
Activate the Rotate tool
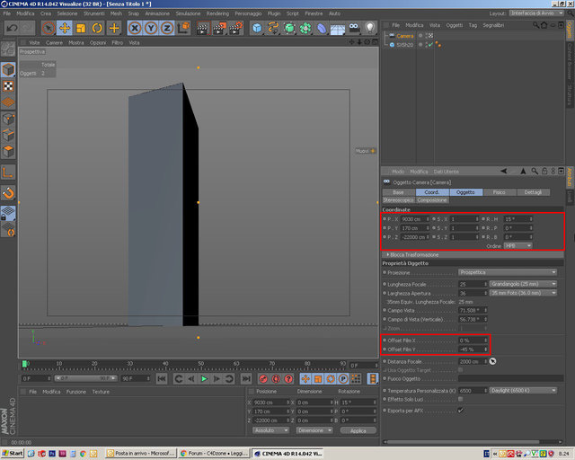[97, 28]
